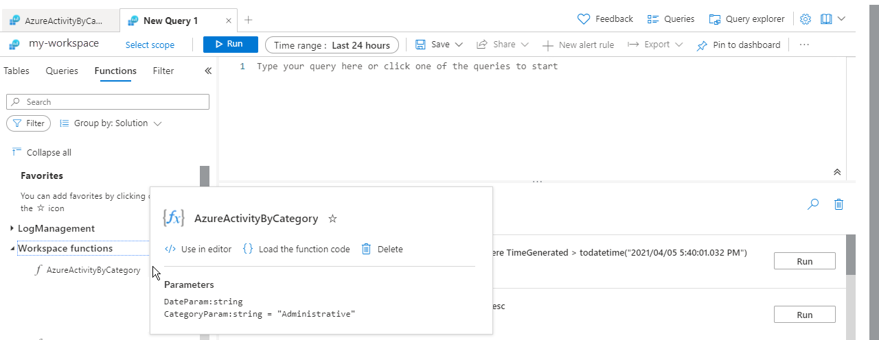Add a new query tab with plus

click(x=249, y=20)
